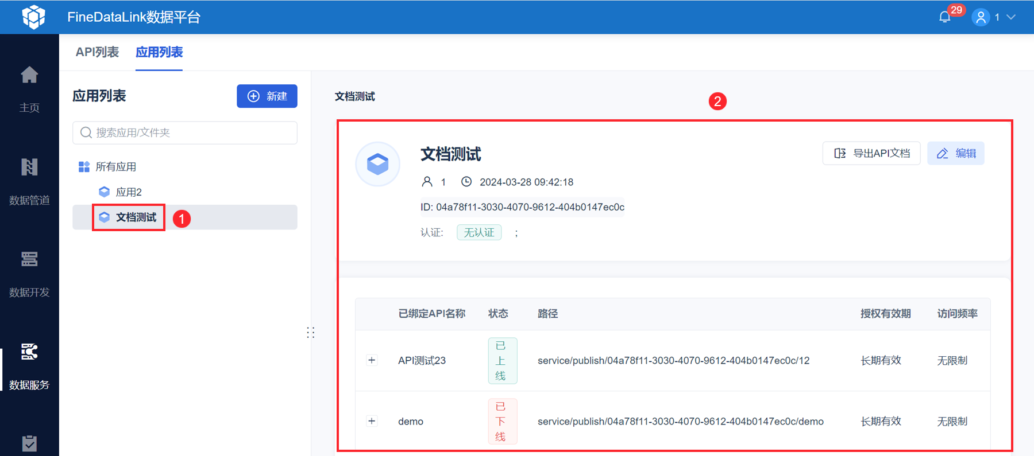
Task: Click the 无认证 tag
Action: 479,232
